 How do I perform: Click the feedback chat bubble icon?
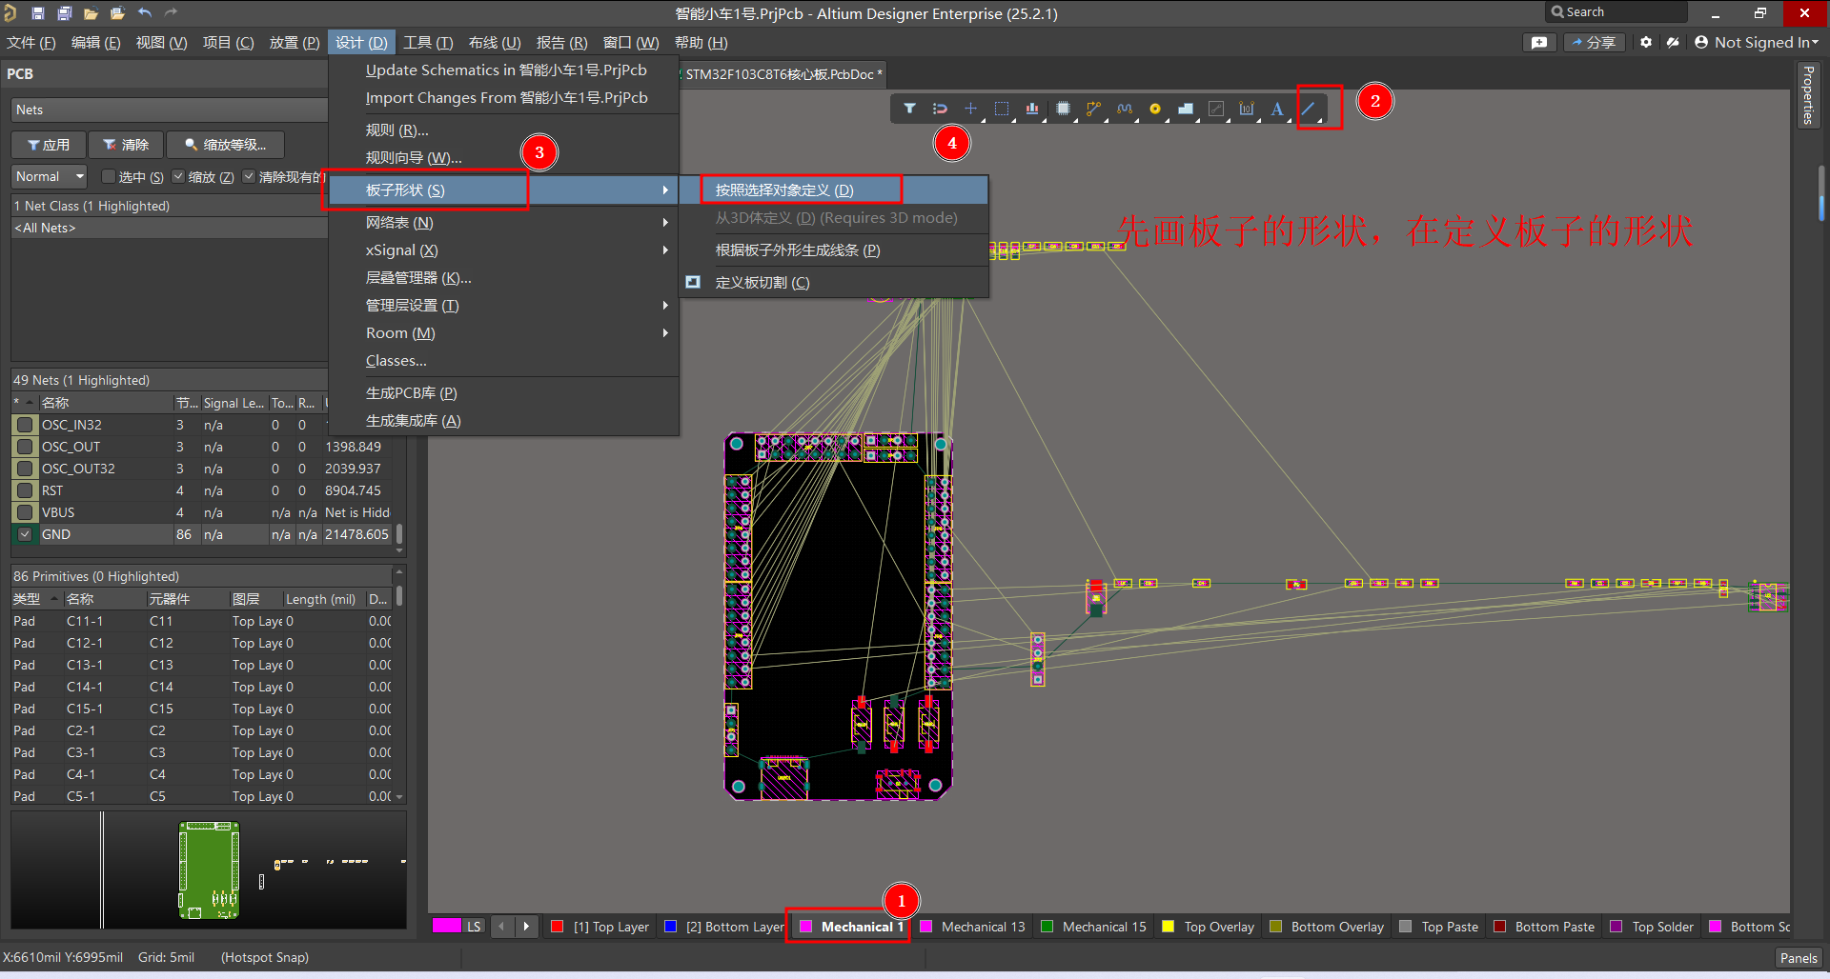coord(1539,42)
